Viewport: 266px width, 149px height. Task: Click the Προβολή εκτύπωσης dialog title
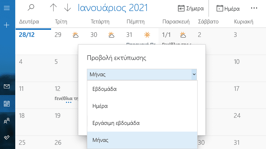tap(117, 58)
